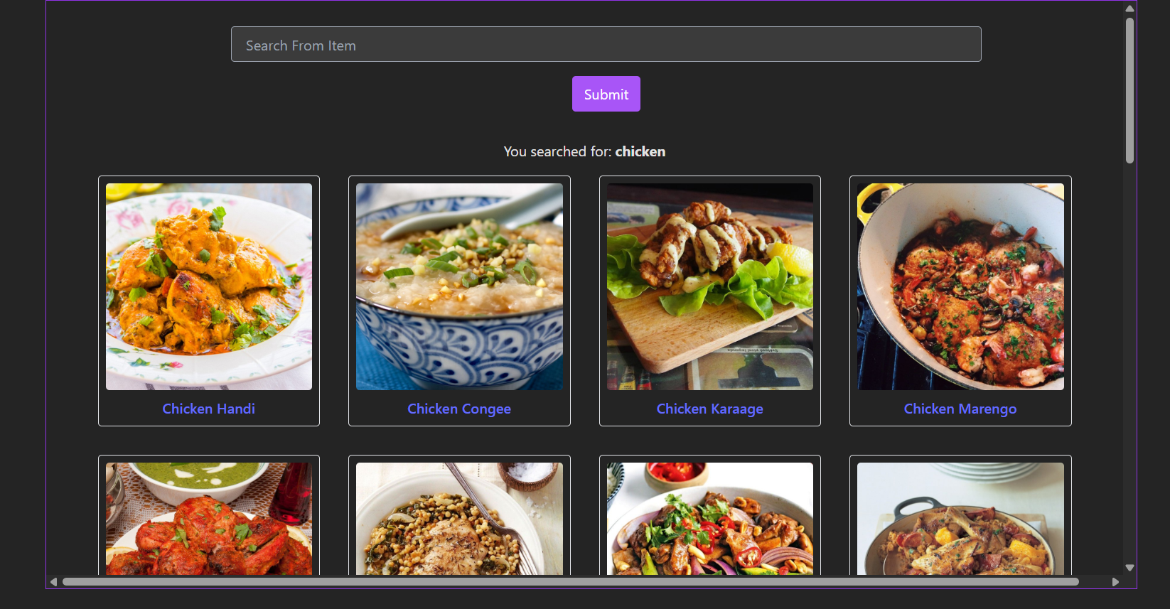This screenshot has height=609, width=1170.
Task: Click the Chicken Congee bowl photo
Action: 459,286
